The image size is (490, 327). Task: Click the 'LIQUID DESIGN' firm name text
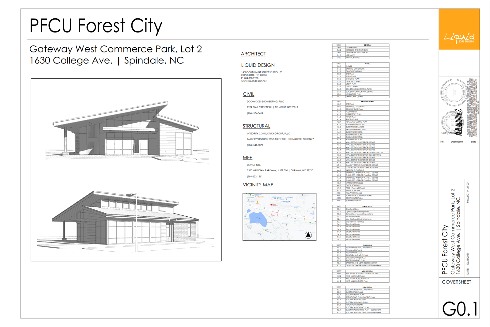[x=258, y=65]
